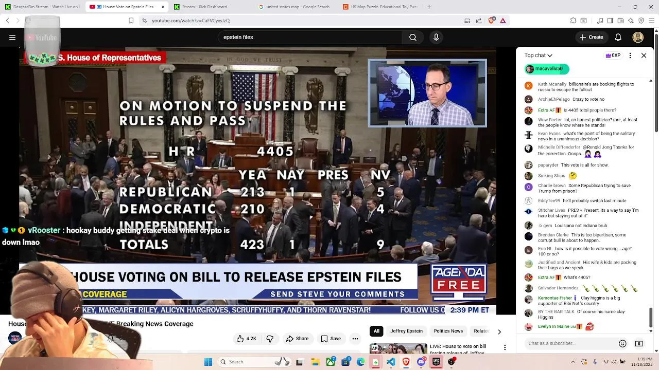Open OBS Studio from the taskbar
This screenshot has height=370, width=659.
click(452, 362)
